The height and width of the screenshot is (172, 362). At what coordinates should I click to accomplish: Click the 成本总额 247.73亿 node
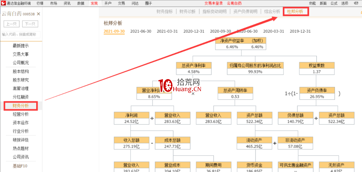(x=173, y=143)
